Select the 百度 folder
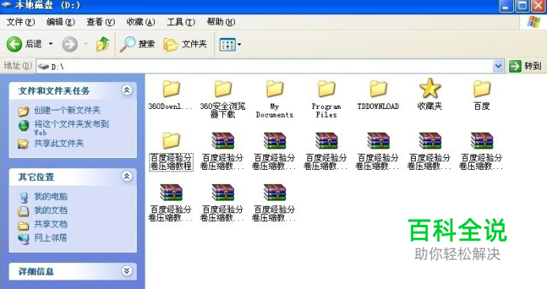The width and height of the screenshot is (547, 289). click(x=481, y=95)
